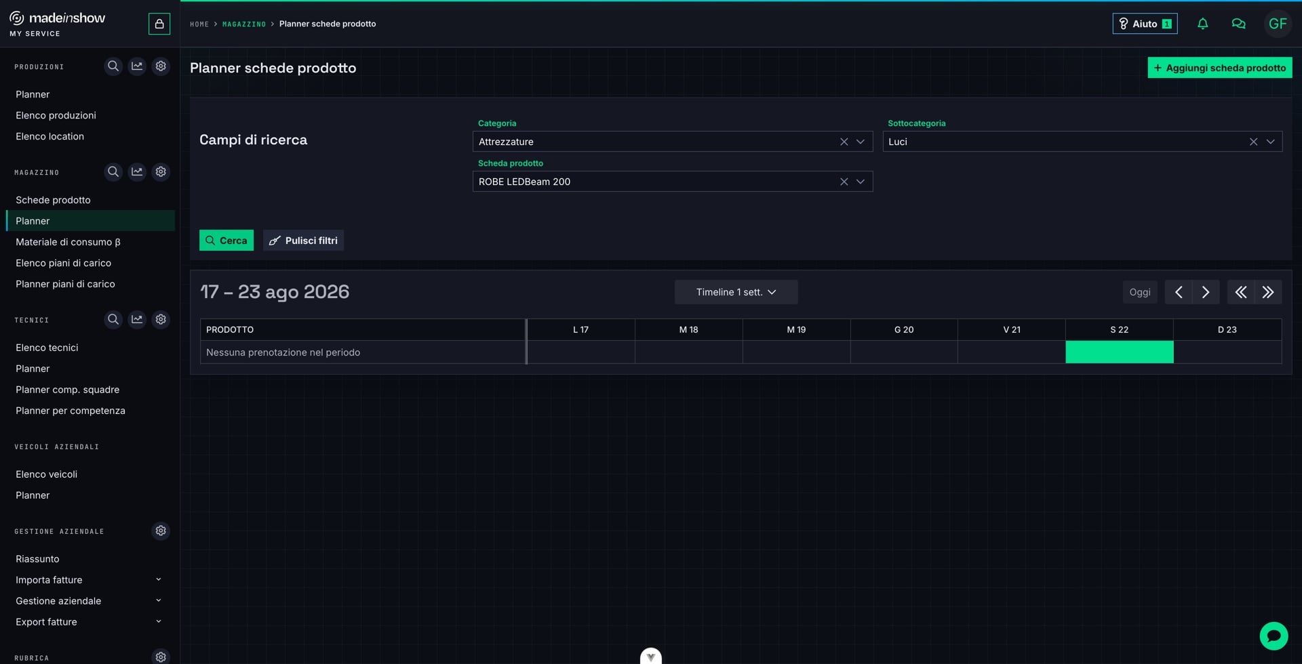The width and height of the screenshot is (1302, 664).
Task: Go to next day arrow
Action: click(x=1206, y=292)
